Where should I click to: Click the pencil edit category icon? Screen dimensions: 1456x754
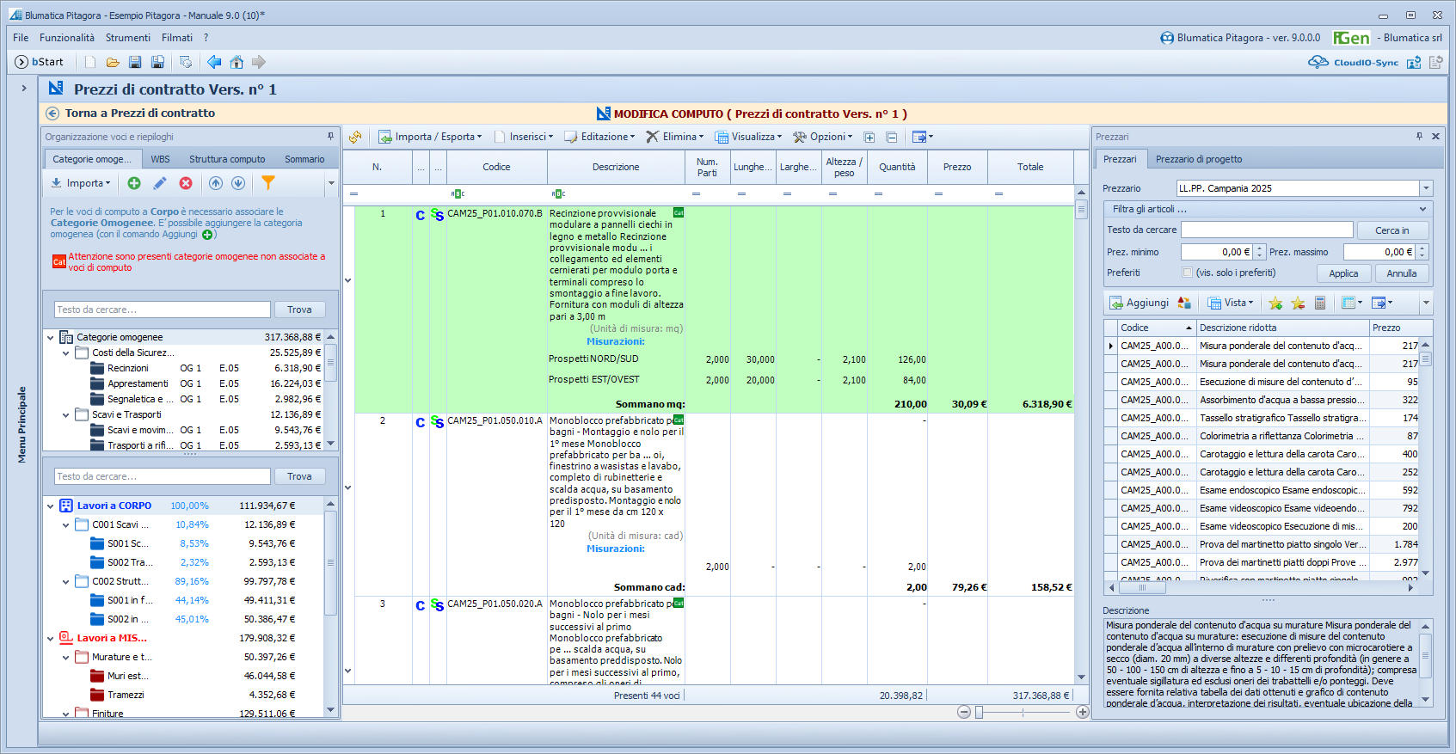(160, 183)
